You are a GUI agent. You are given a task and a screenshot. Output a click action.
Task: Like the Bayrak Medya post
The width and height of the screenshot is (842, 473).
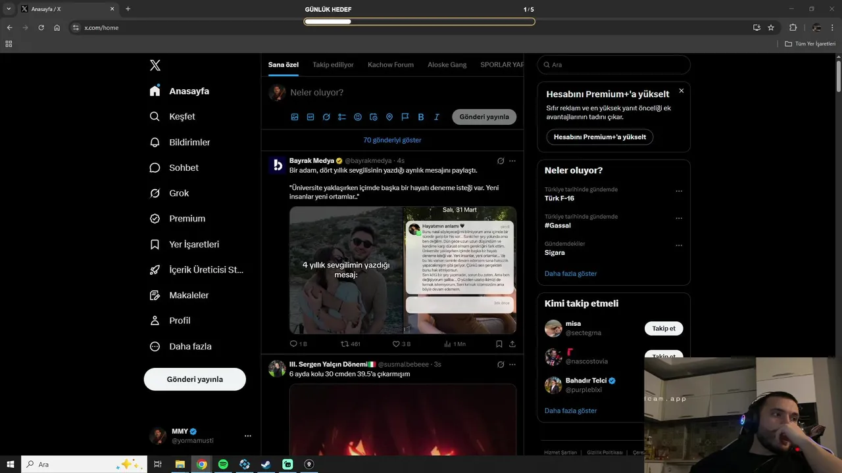click(x=401, y=344)
